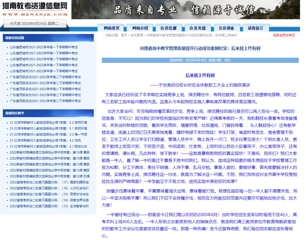Open the 最新名校试题 panel heading
The height and width of the screenshot is (240, 306).
click(15, 38)
